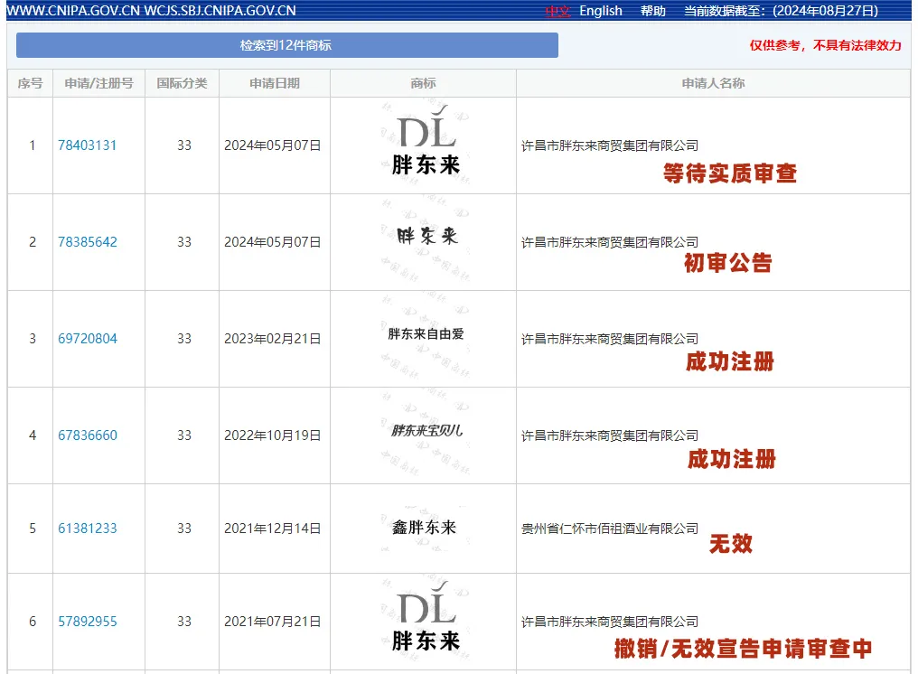Click the 申请人名称 column header
The width and height of the screenshot is (918, 674).
coord(713,83)
